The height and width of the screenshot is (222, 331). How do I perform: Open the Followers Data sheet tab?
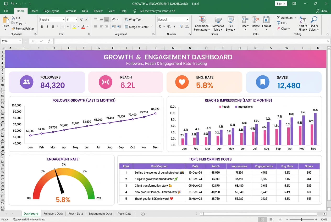click(x=53, y=214)
